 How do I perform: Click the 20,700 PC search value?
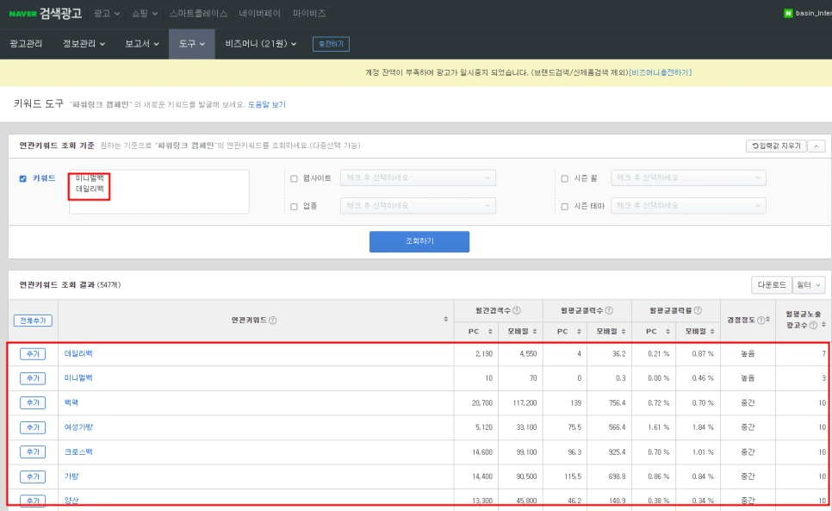(481, 402)
